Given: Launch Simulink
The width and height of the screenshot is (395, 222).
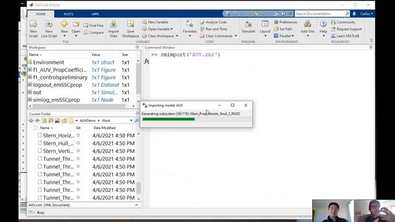Looking at the screenshot, I should 248,27.
